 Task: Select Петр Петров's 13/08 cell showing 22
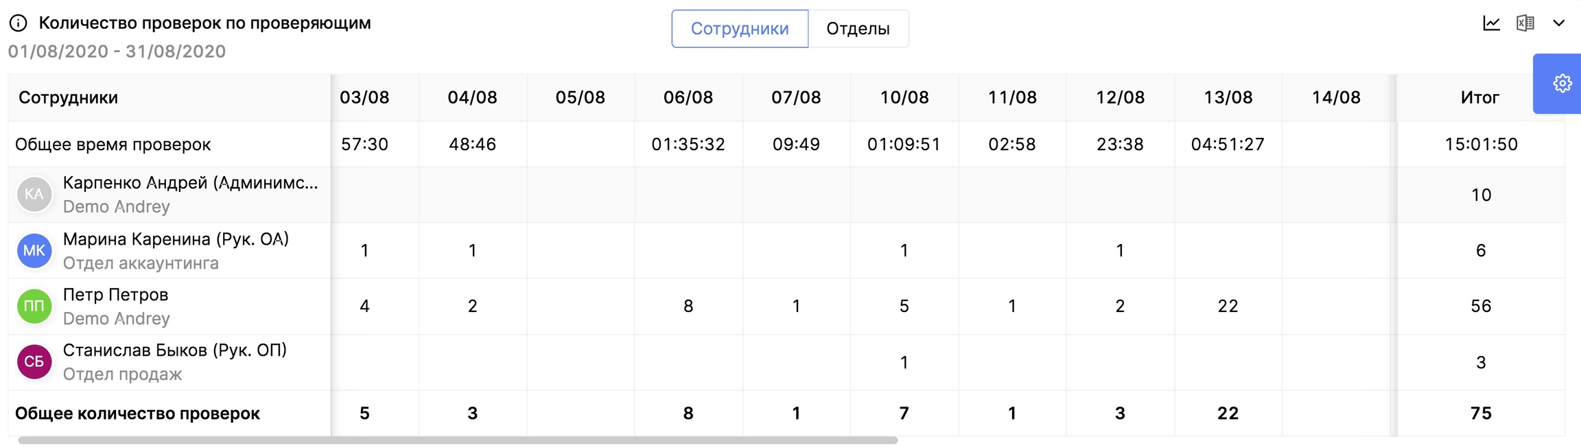[1228, 306]
